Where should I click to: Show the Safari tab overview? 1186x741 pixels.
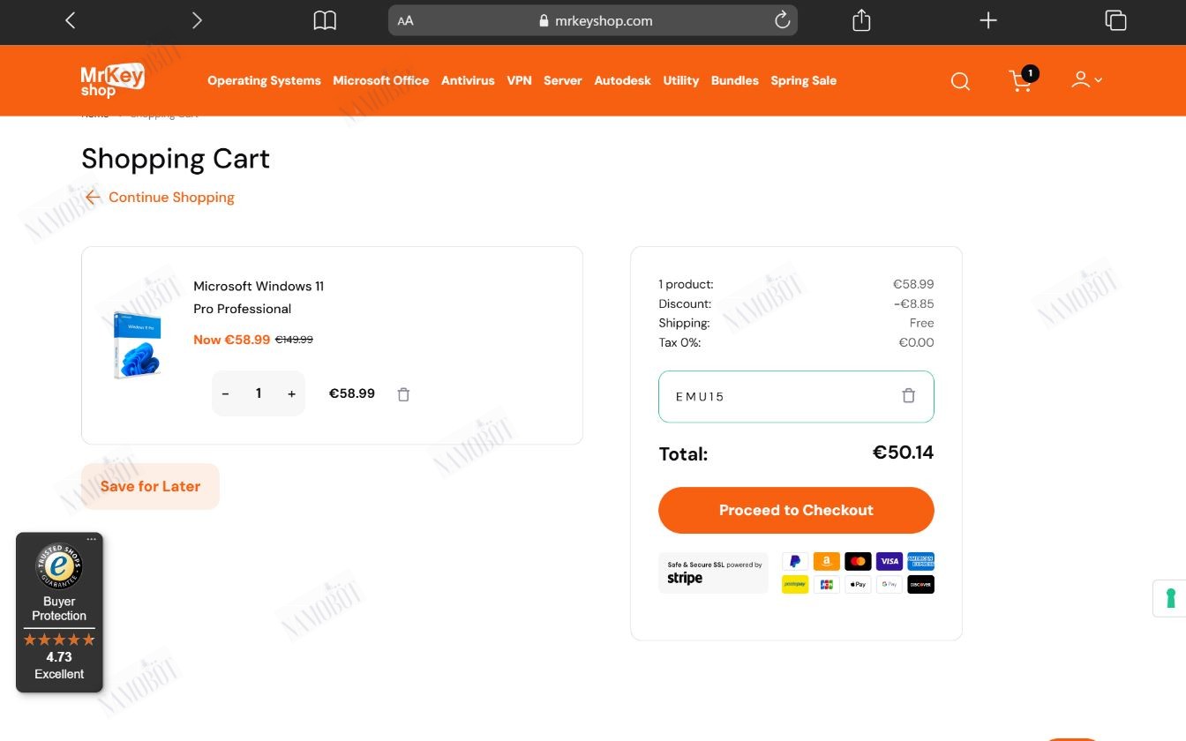click(x=1115, y=20)
